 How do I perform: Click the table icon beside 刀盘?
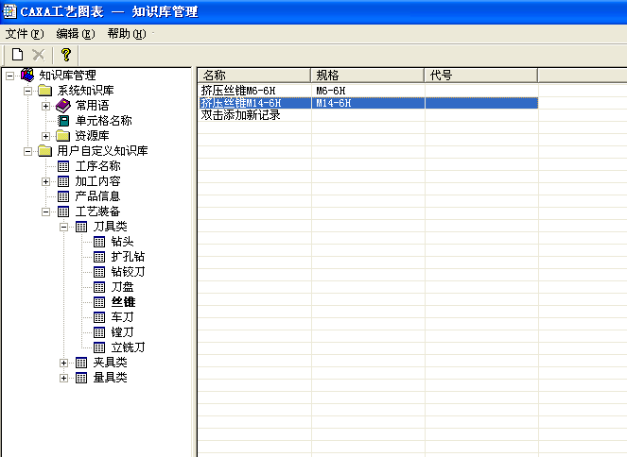click(99, 287)
